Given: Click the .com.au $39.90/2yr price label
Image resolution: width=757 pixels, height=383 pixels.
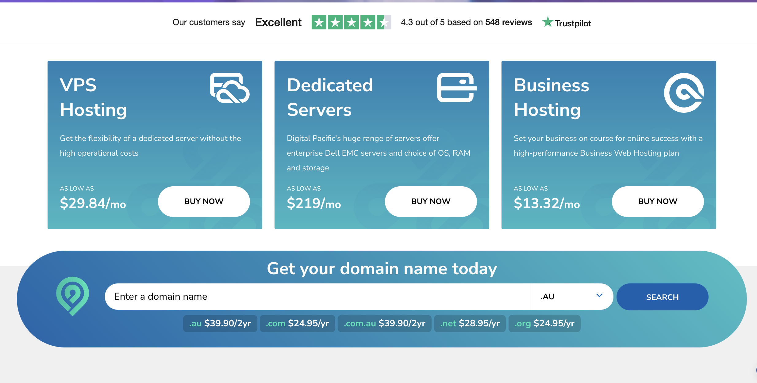Looking at the screenshot, I should coord(384,323).
